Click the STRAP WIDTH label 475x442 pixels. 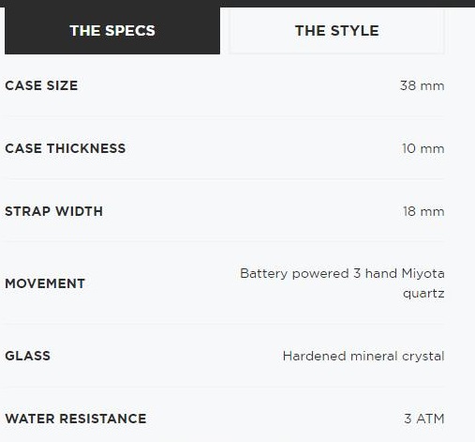click(54, 211)
